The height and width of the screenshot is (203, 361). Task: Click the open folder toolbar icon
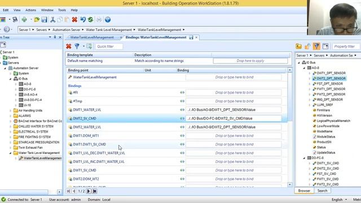coord(37,20)
